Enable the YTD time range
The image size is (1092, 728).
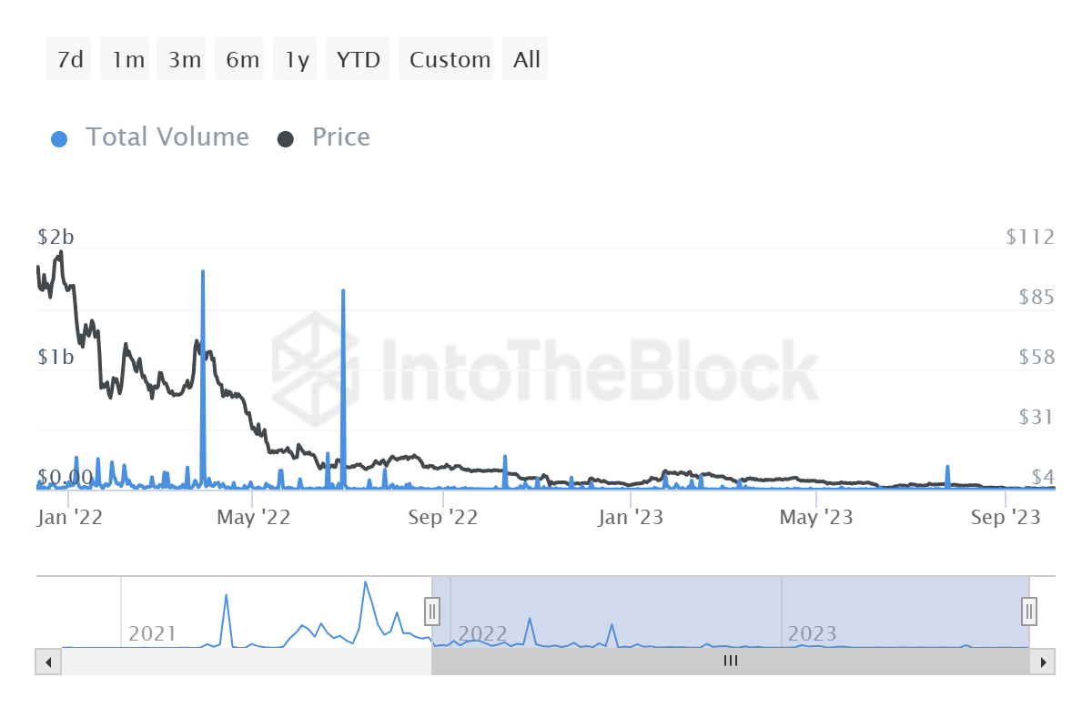pos(357,58)
